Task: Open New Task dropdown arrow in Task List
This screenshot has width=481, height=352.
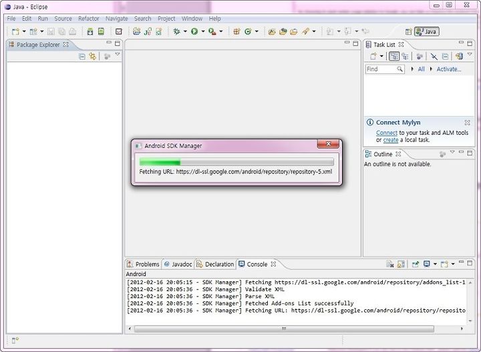Action: tap(381, 56)
